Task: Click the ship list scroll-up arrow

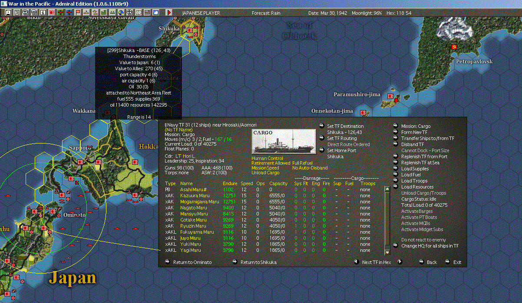Action: (387, 189)
